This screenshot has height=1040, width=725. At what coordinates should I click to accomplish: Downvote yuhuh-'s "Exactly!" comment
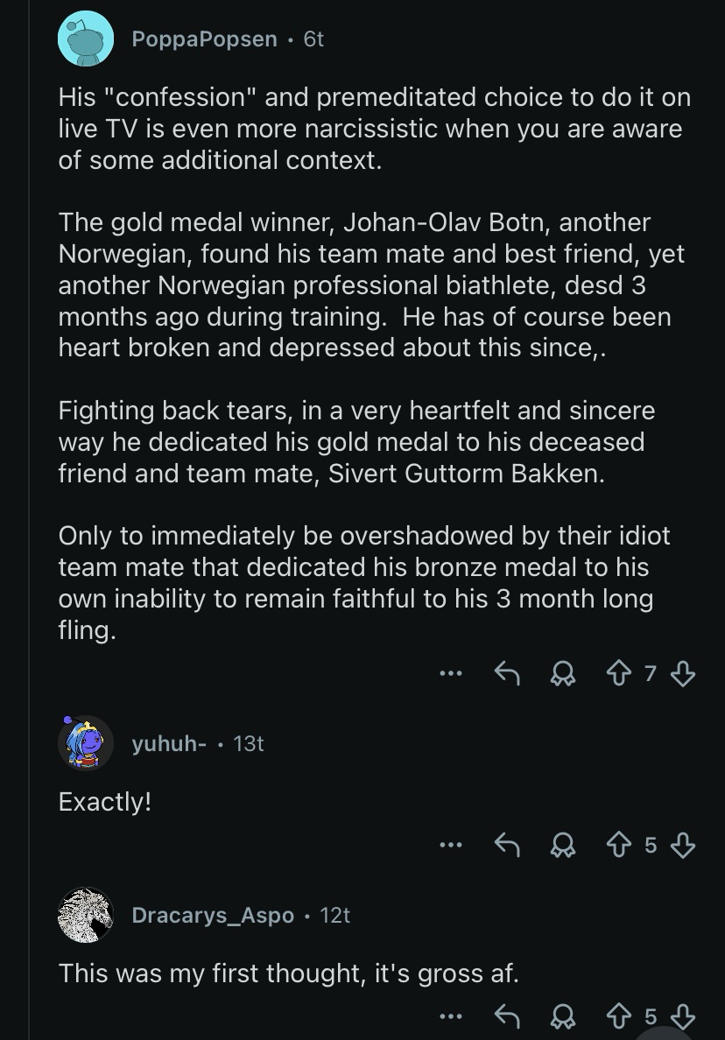pyautogui.click(x=683, y=845)
